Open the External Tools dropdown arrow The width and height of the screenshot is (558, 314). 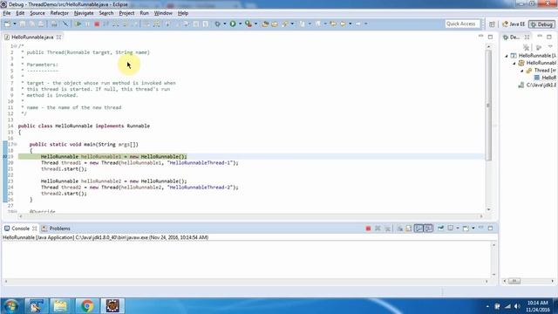(255, 24)
